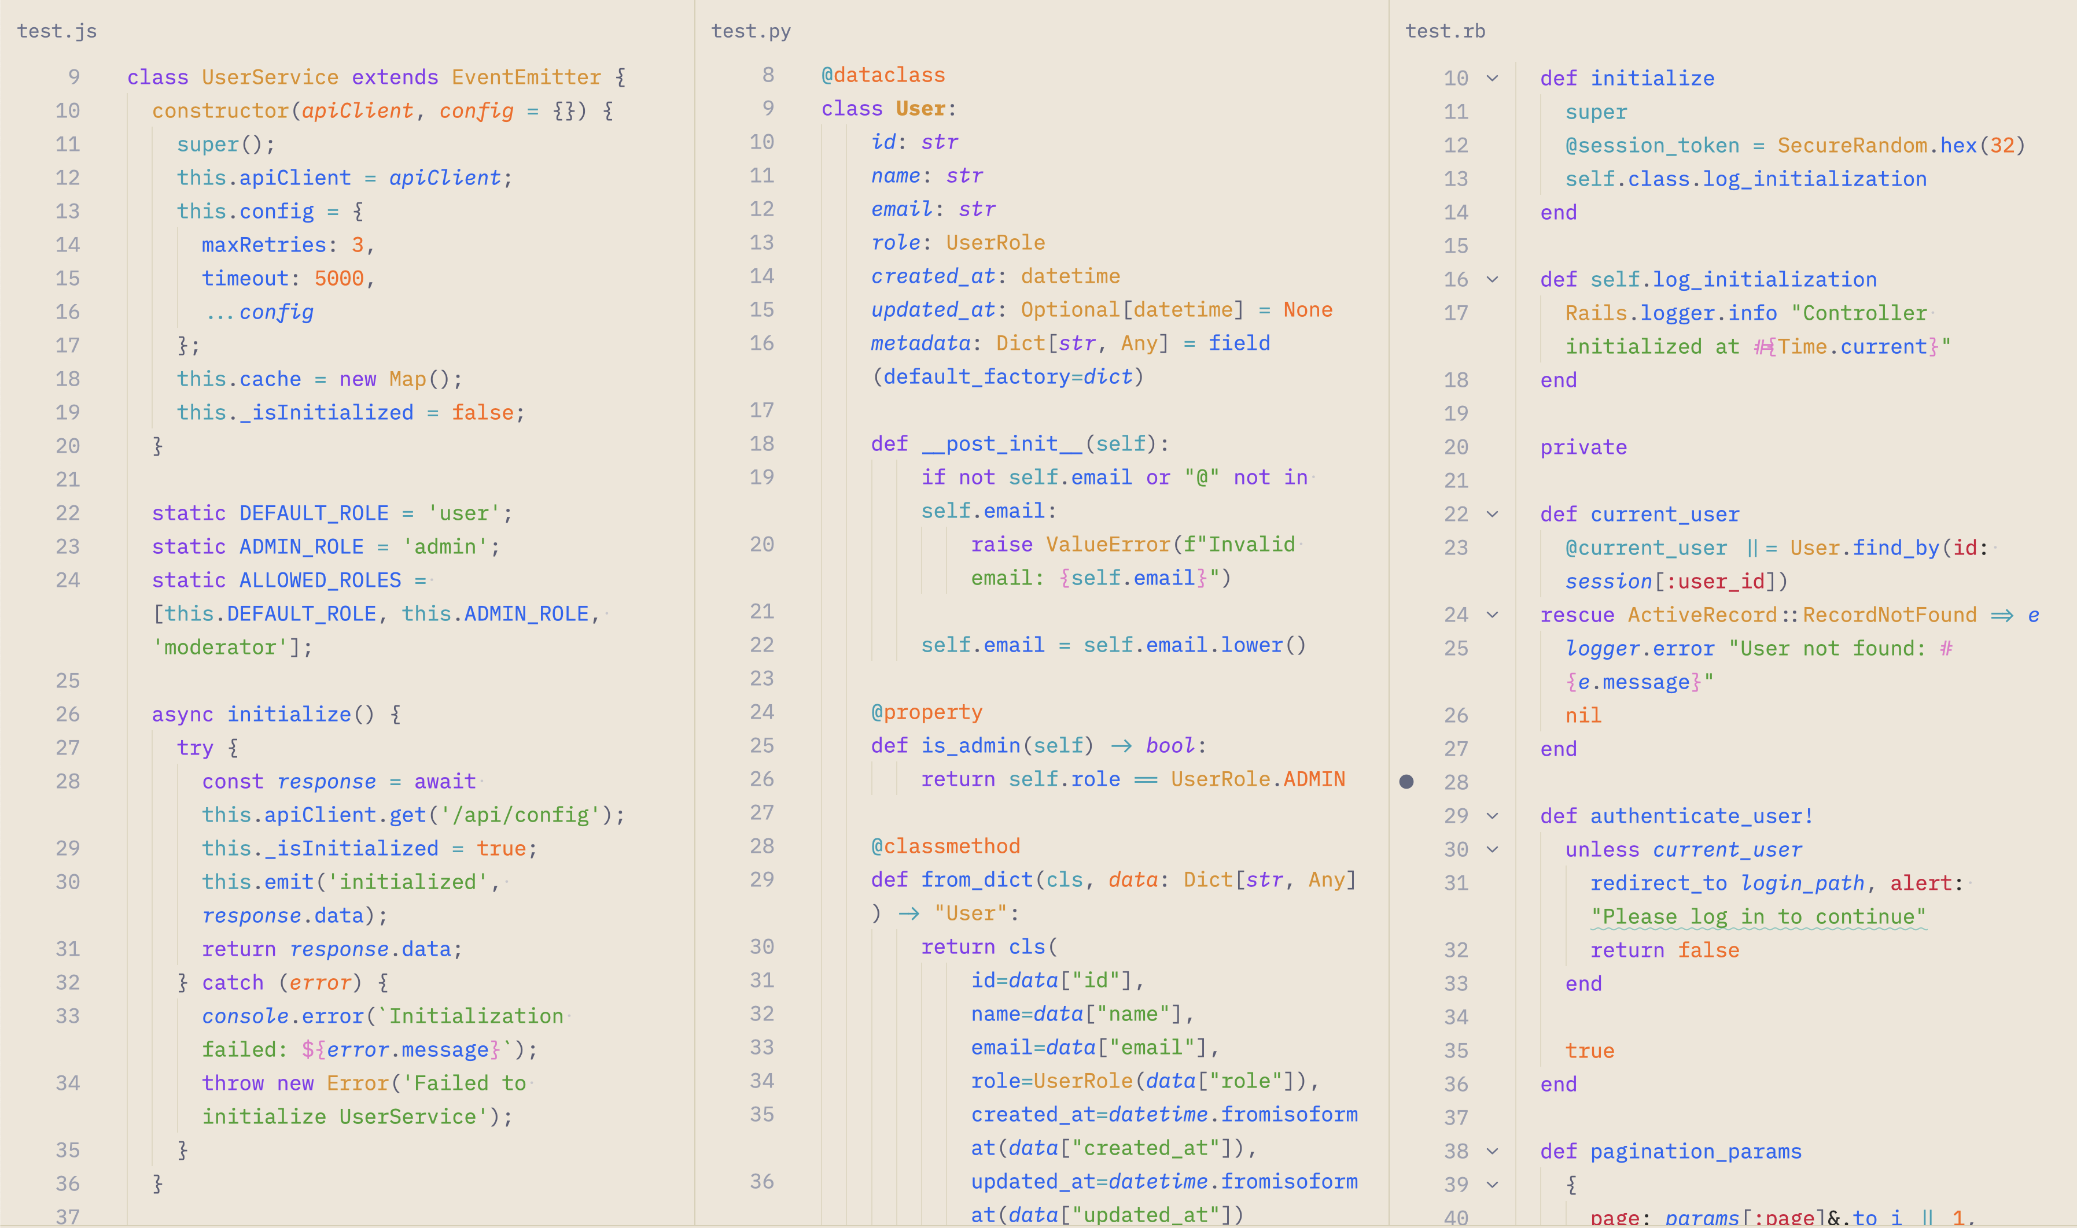Collapse the rescue block fold at line 24
This screenshot has height=1228, width=2077.
1493,615
